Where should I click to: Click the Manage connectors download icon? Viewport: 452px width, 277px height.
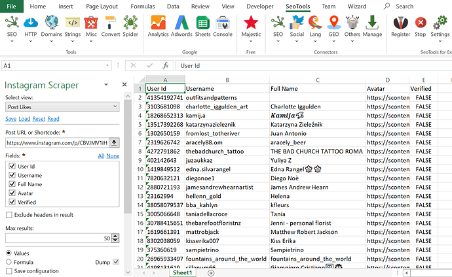pos(372,23)
